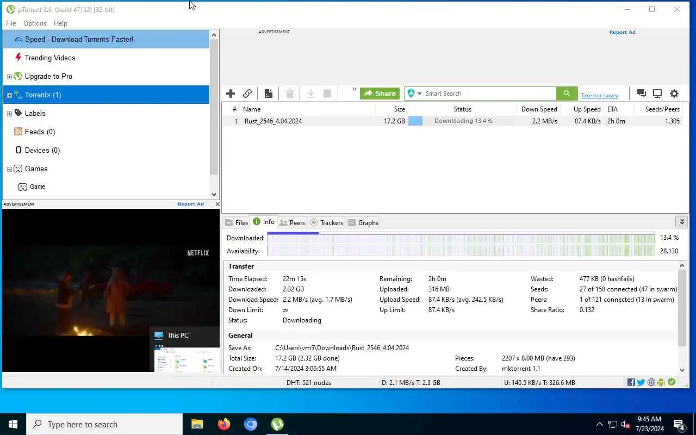Click sidebar scrollbar down arrow
Screen dimensions: 696x435
tap(214, 195)
